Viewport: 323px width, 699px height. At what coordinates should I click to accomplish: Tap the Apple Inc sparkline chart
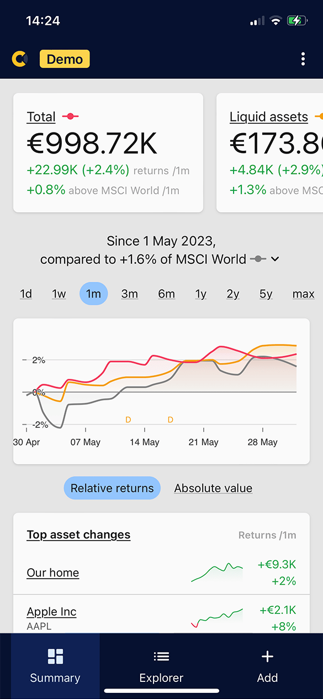[x=217, y=618]
